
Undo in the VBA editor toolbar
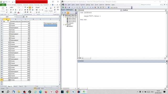(82, 7)
